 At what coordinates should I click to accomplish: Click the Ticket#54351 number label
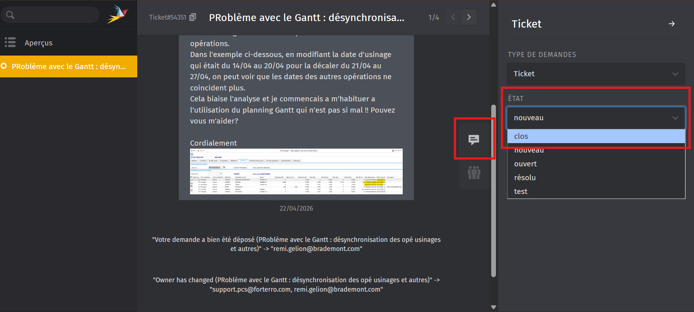click(167, 17)
